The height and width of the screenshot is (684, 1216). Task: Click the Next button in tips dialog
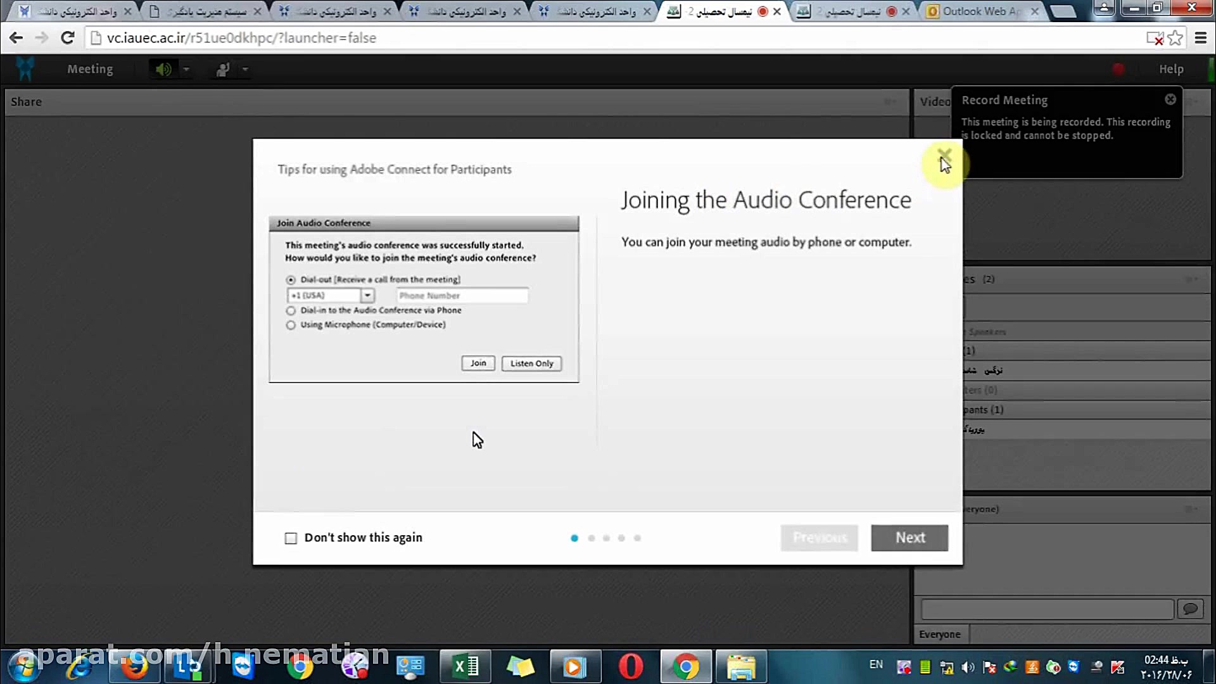click(x=909, y=538)
